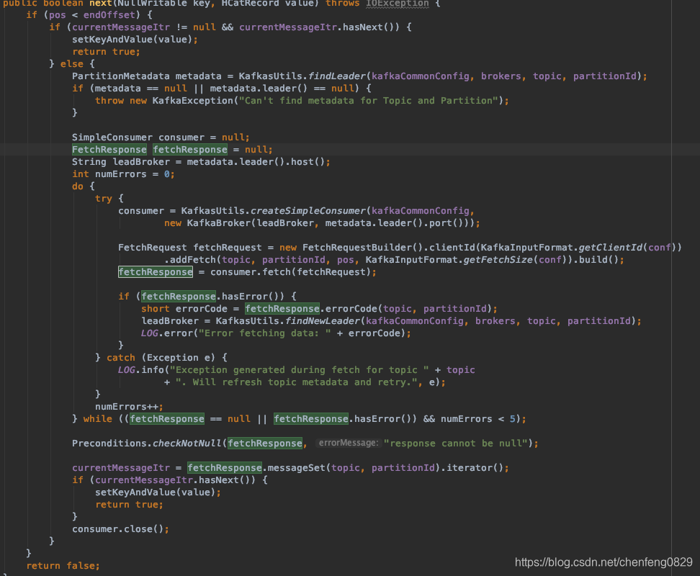Click the method name next
This screenshot has width=700, height=576.
pos(100,3)
